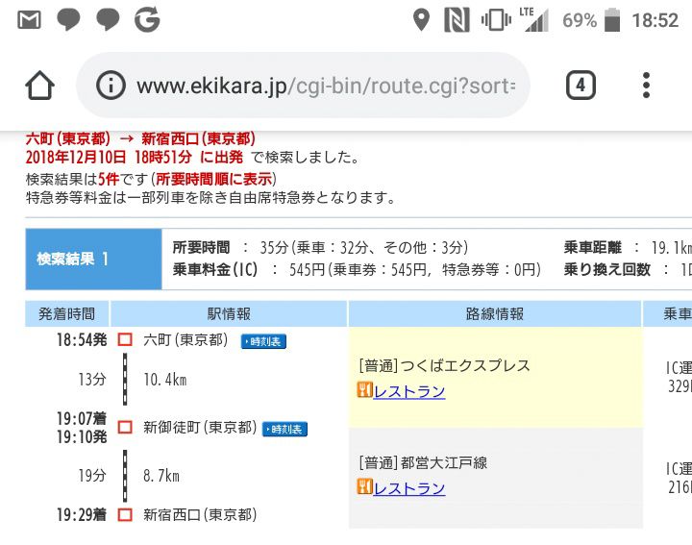Screen dimensions: 692x545
Task: Tap the [普通]つくばエクスプレス line name
Action: point(444,366)
